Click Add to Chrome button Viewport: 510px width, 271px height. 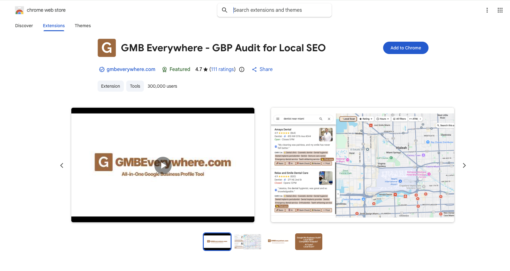[406, 48]
